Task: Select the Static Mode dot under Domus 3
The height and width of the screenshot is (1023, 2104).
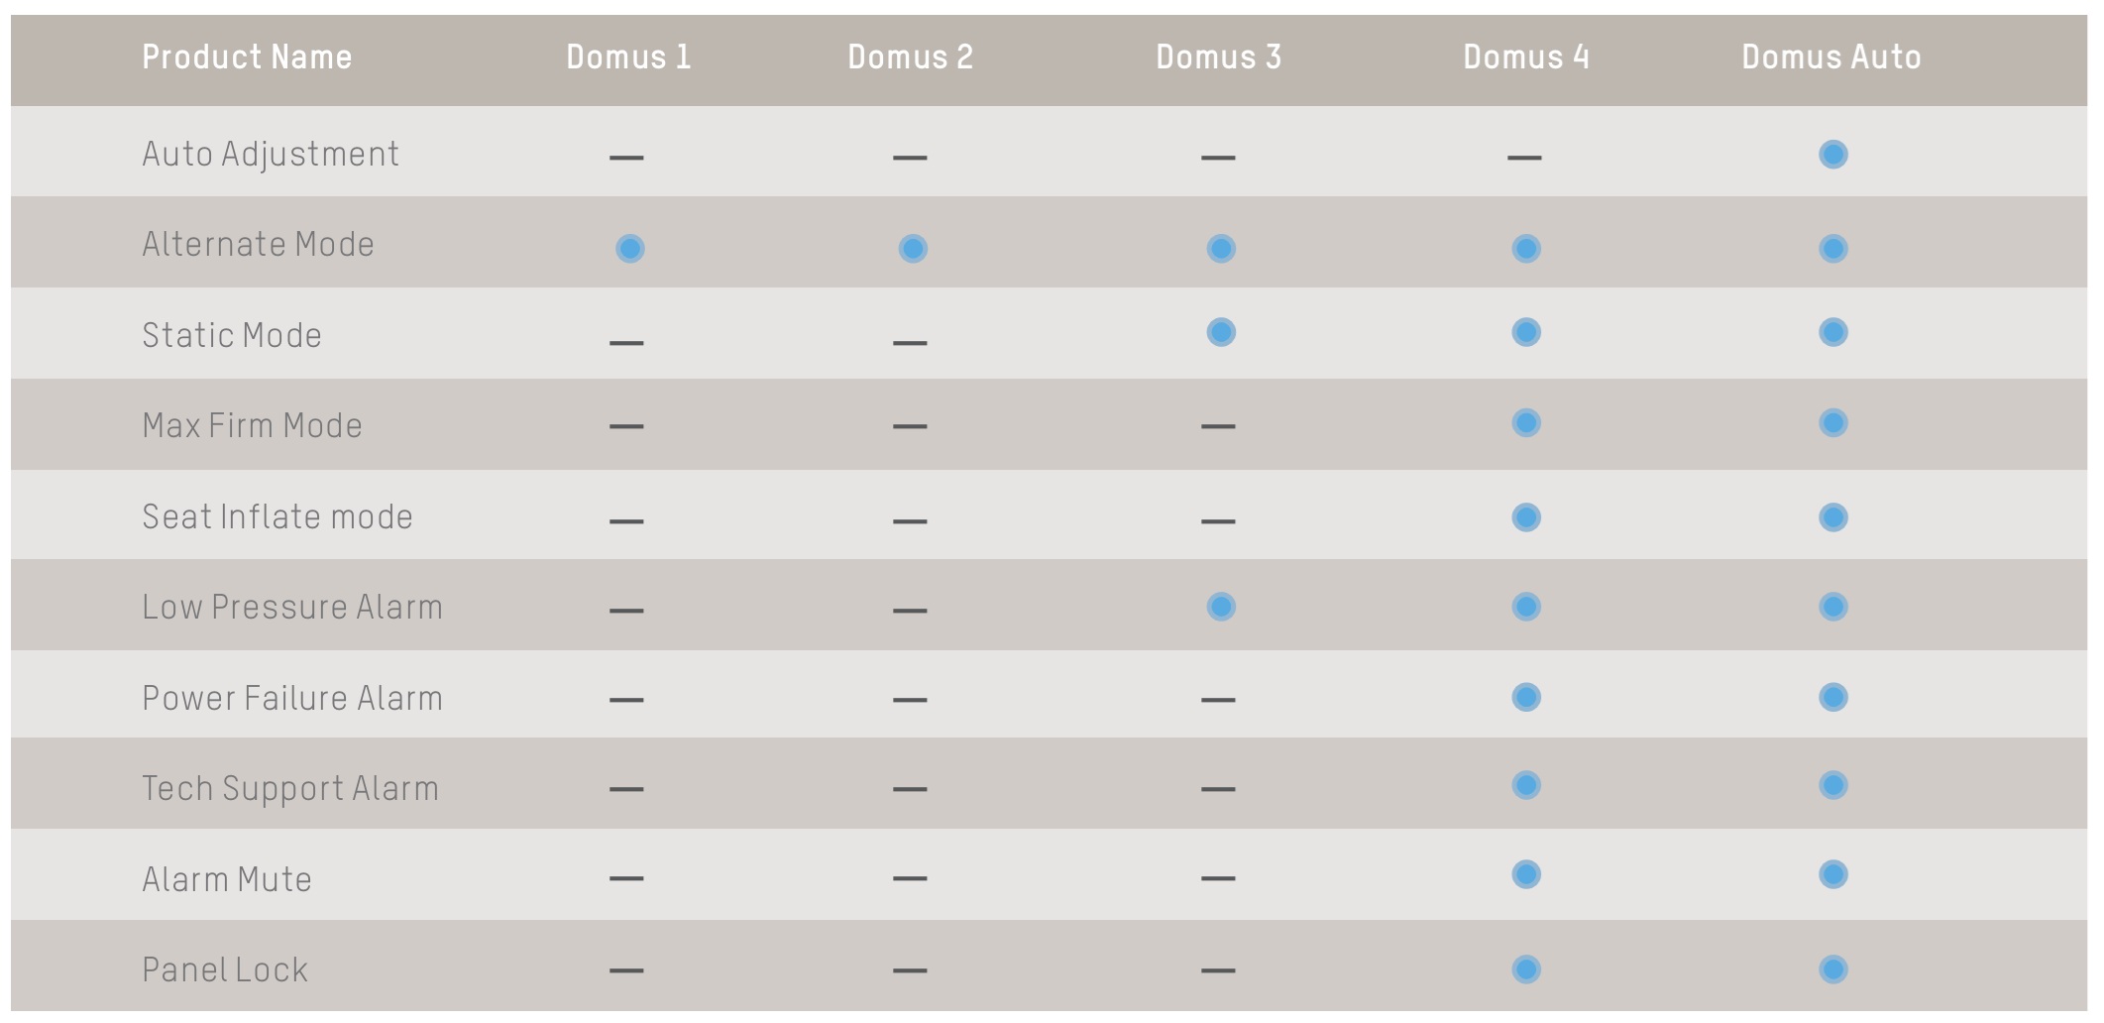Action: tap(1221, 332)
